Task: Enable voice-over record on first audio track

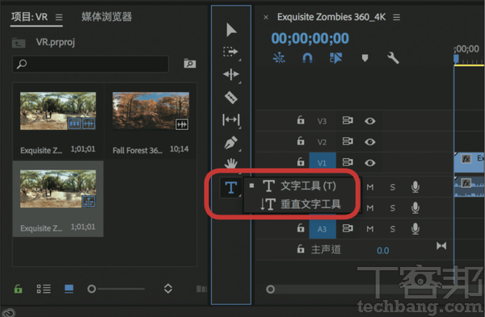Action: [415, 187]
